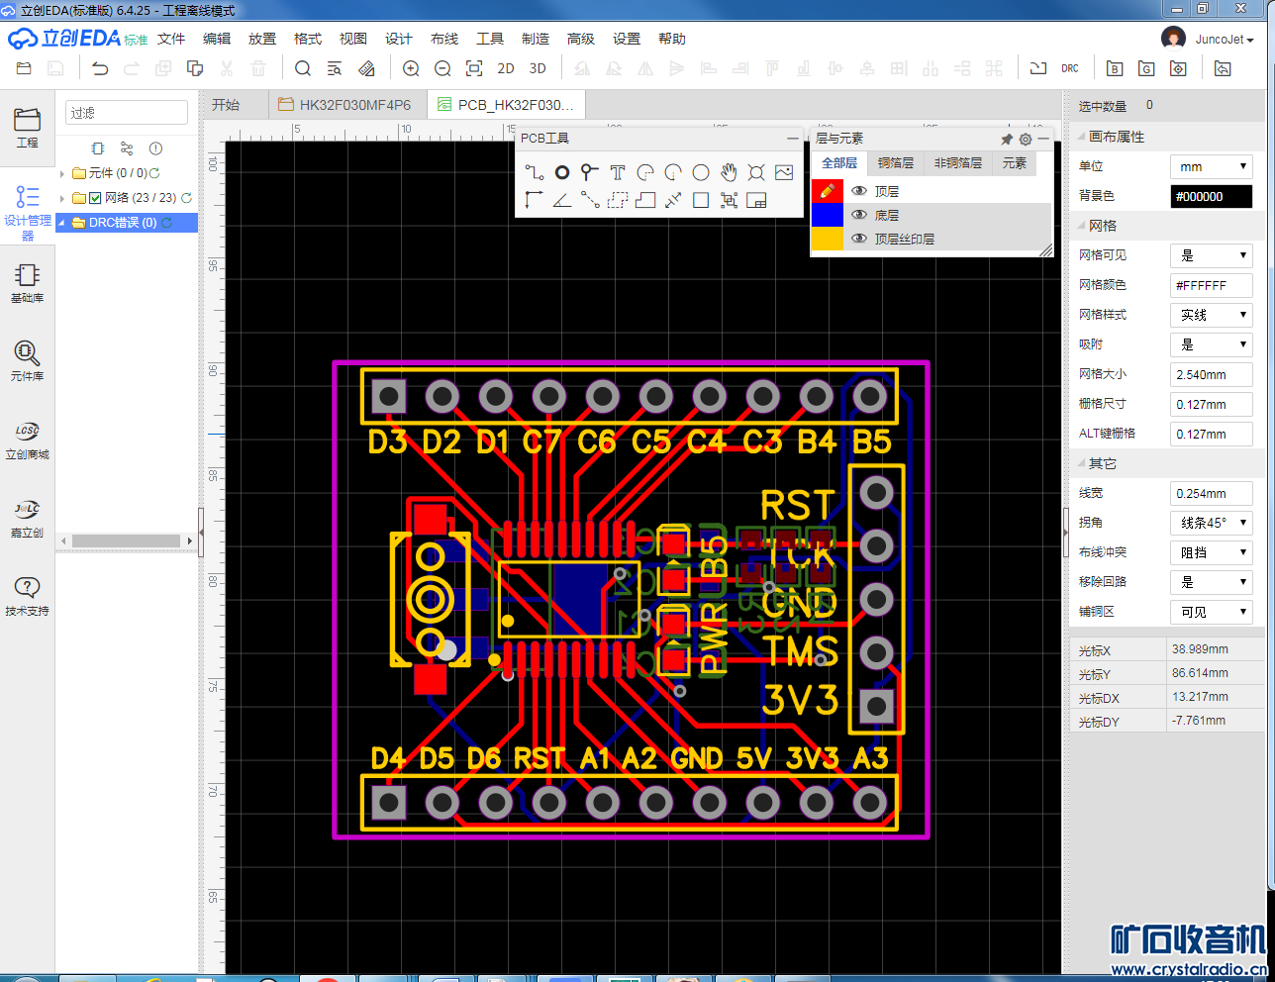
Task: Switch to the 铜箔层 tab
Action: (x=895, y=163)
